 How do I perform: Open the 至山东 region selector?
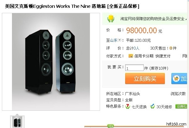click(x=114, y=40)
